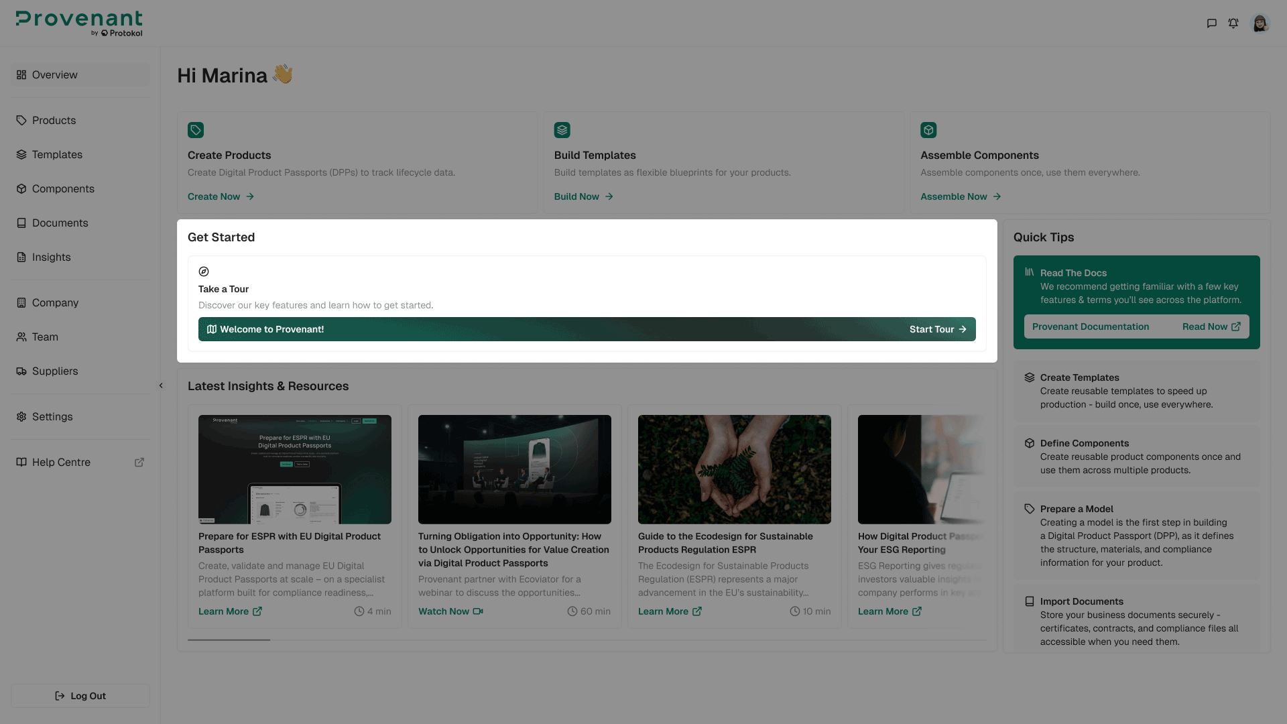Click 'Prepare for ESPR with EU' article title
The image size is (1287, 724).
coord(290,543)
